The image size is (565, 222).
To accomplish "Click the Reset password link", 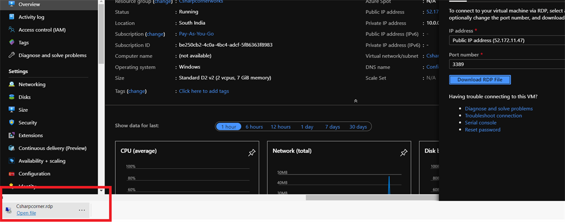I will 482,129.
